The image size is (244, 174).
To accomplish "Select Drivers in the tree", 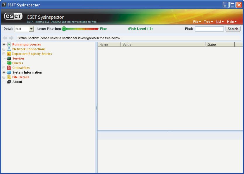I will point(18,63).
